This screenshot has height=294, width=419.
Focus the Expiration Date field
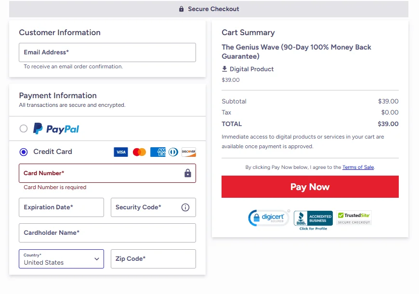(x=62, y=207)
